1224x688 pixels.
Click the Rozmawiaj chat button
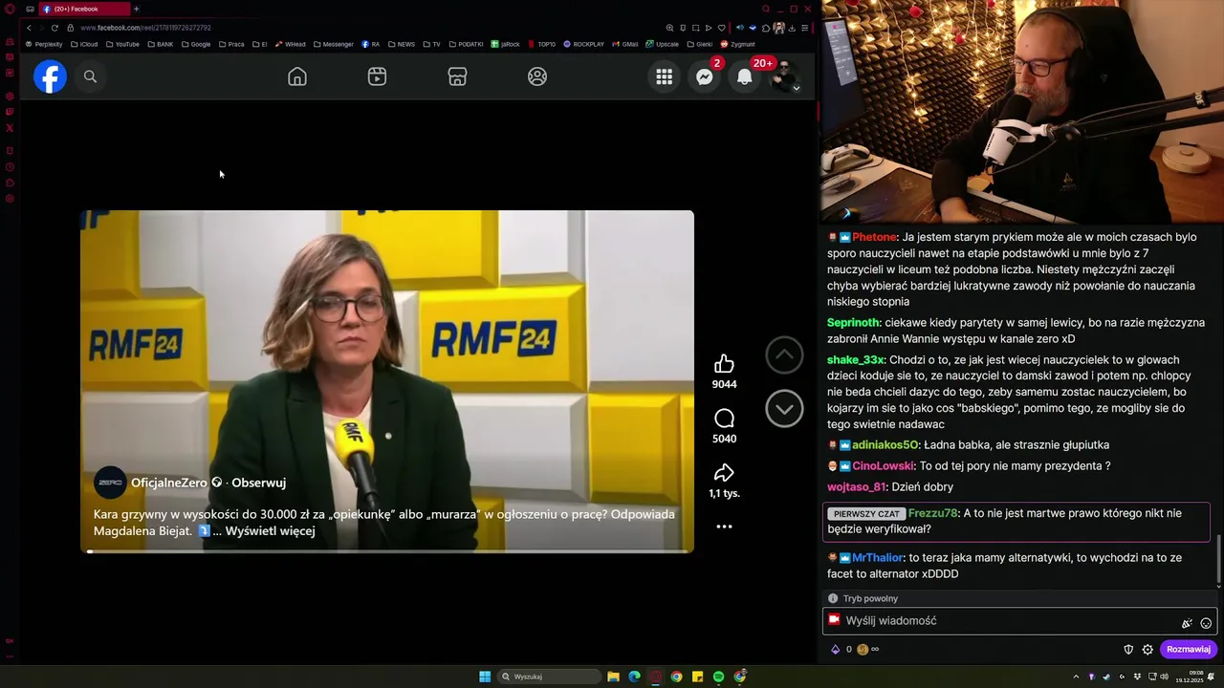click(1188, 650)
